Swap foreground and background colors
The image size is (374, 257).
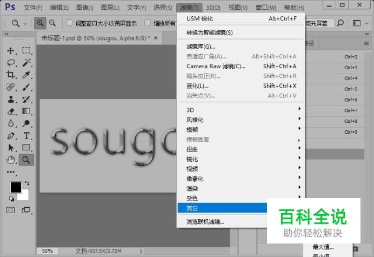point(27,183)
